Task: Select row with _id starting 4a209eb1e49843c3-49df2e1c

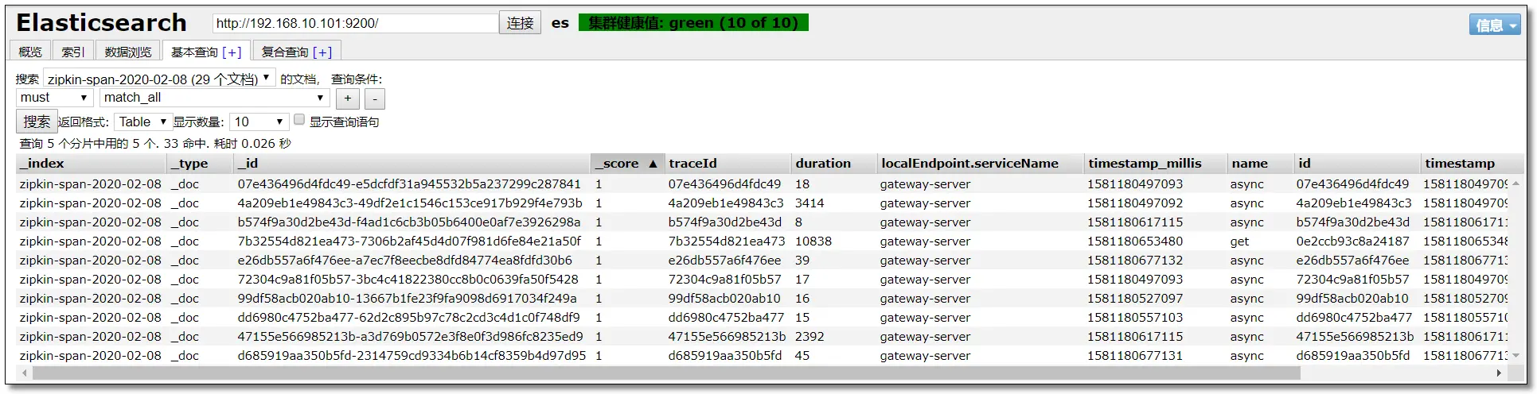Action: (x=763, y=203)
